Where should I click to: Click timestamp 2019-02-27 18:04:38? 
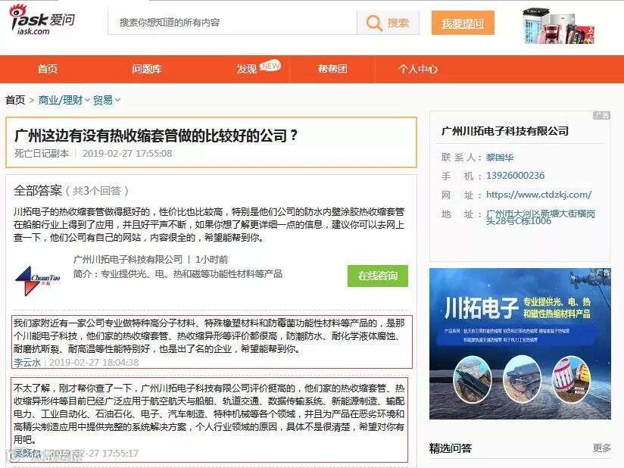(94, 362)
